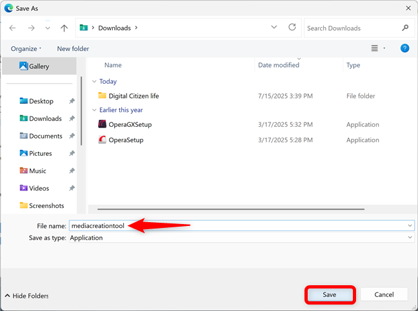Collapse the Today group
Viewport: 418px width, 311px height.
pyautogui.click(x=94, y=81)
